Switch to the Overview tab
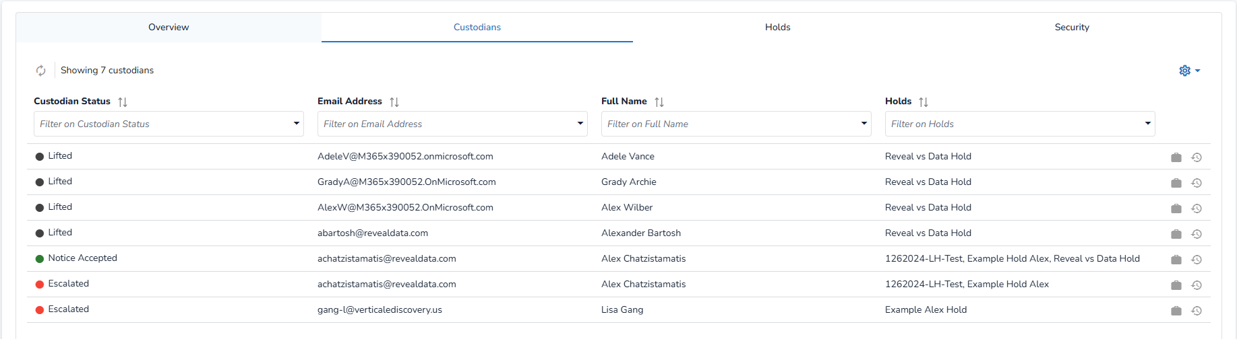The height and width of the screenshot is (339, 1237). [x=169, y=28]
